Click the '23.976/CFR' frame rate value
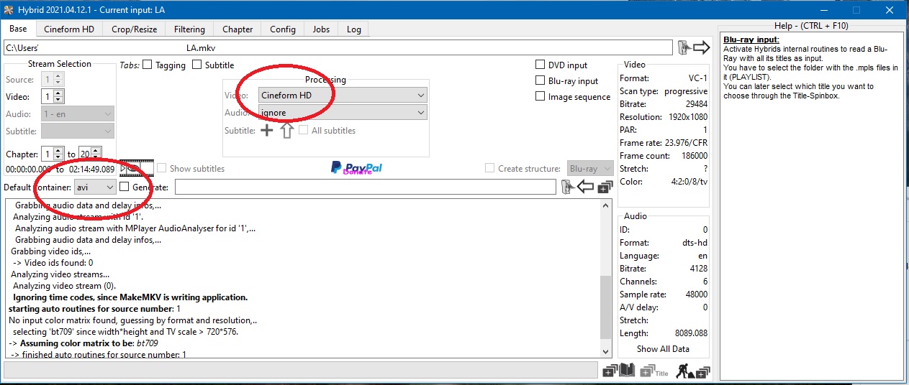 click(684, 142)
